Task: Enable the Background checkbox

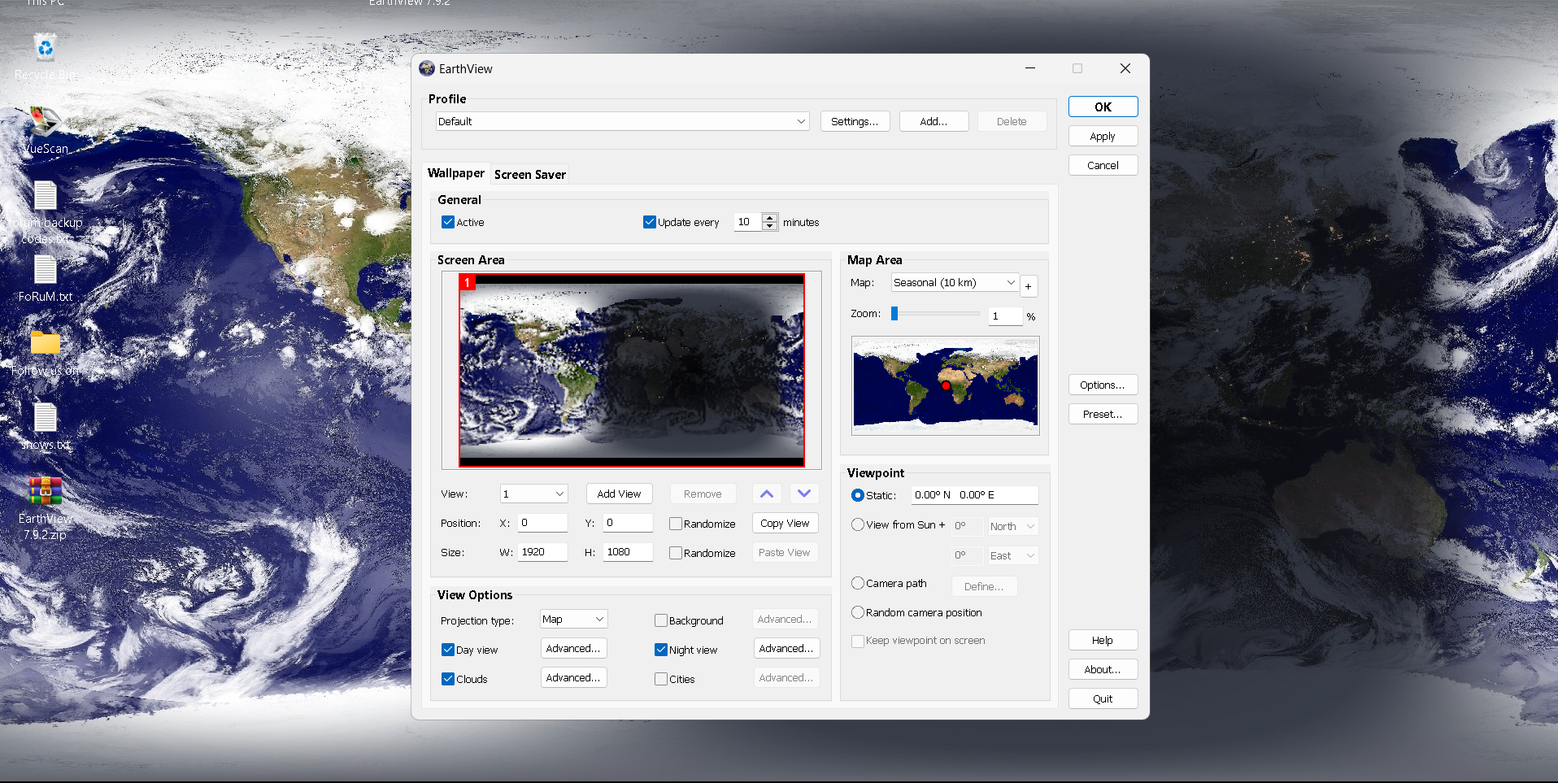Action: (661, 620)
